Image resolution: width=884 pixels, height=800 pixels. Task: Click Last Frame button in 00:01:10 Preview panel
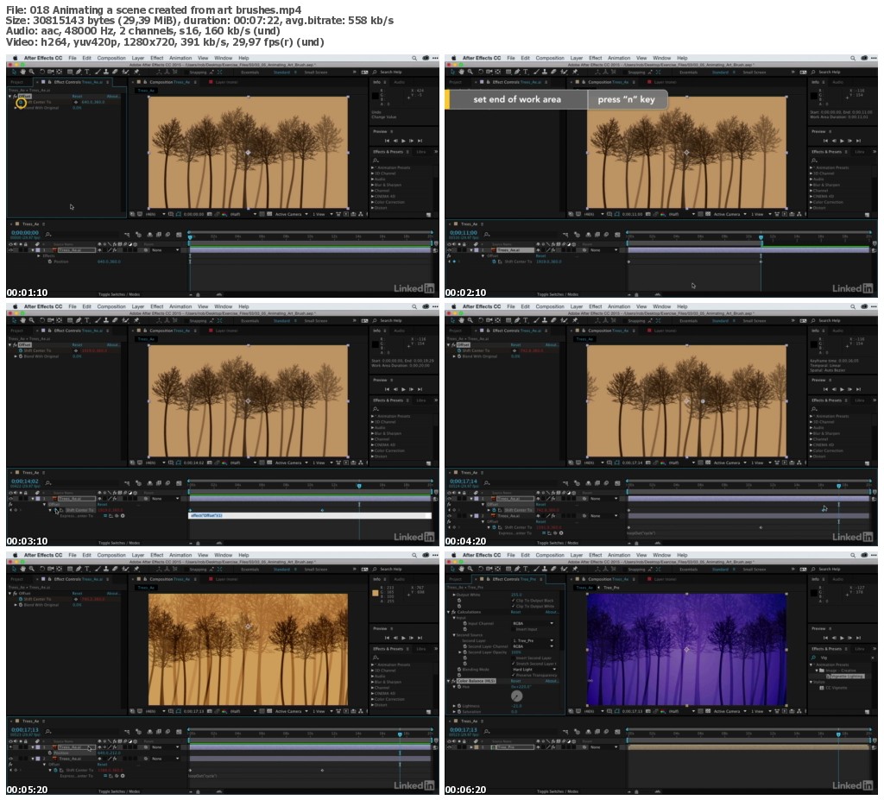pyautogui.click(x=420, y=141)
